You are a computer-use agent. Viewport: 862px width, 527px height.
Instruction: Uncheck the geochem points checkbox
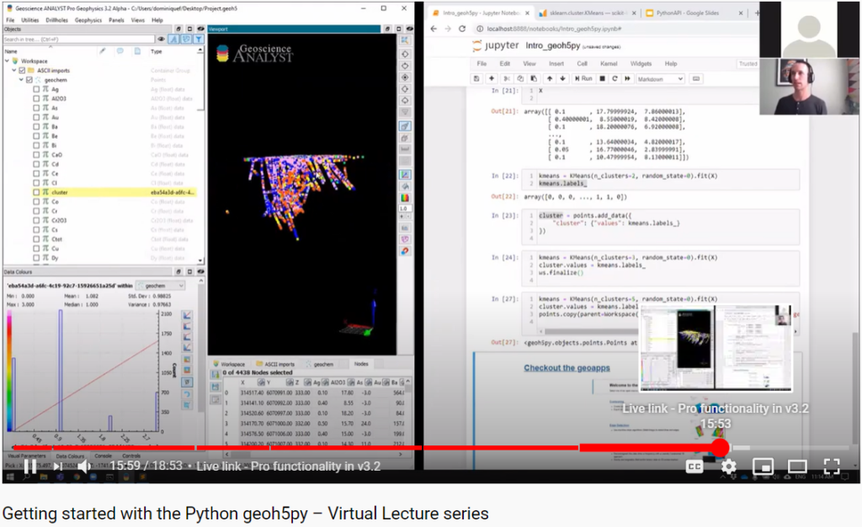tap(29, 80)
